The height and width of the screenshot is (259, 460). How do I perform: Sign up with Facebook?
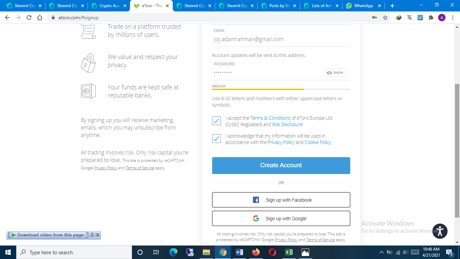click(x=281, y=200)
